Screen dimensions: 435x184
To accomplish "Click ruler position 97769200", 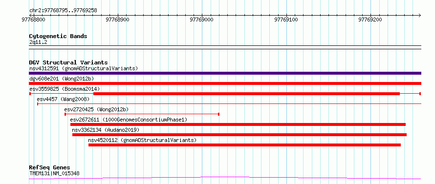I will (370, 20).
